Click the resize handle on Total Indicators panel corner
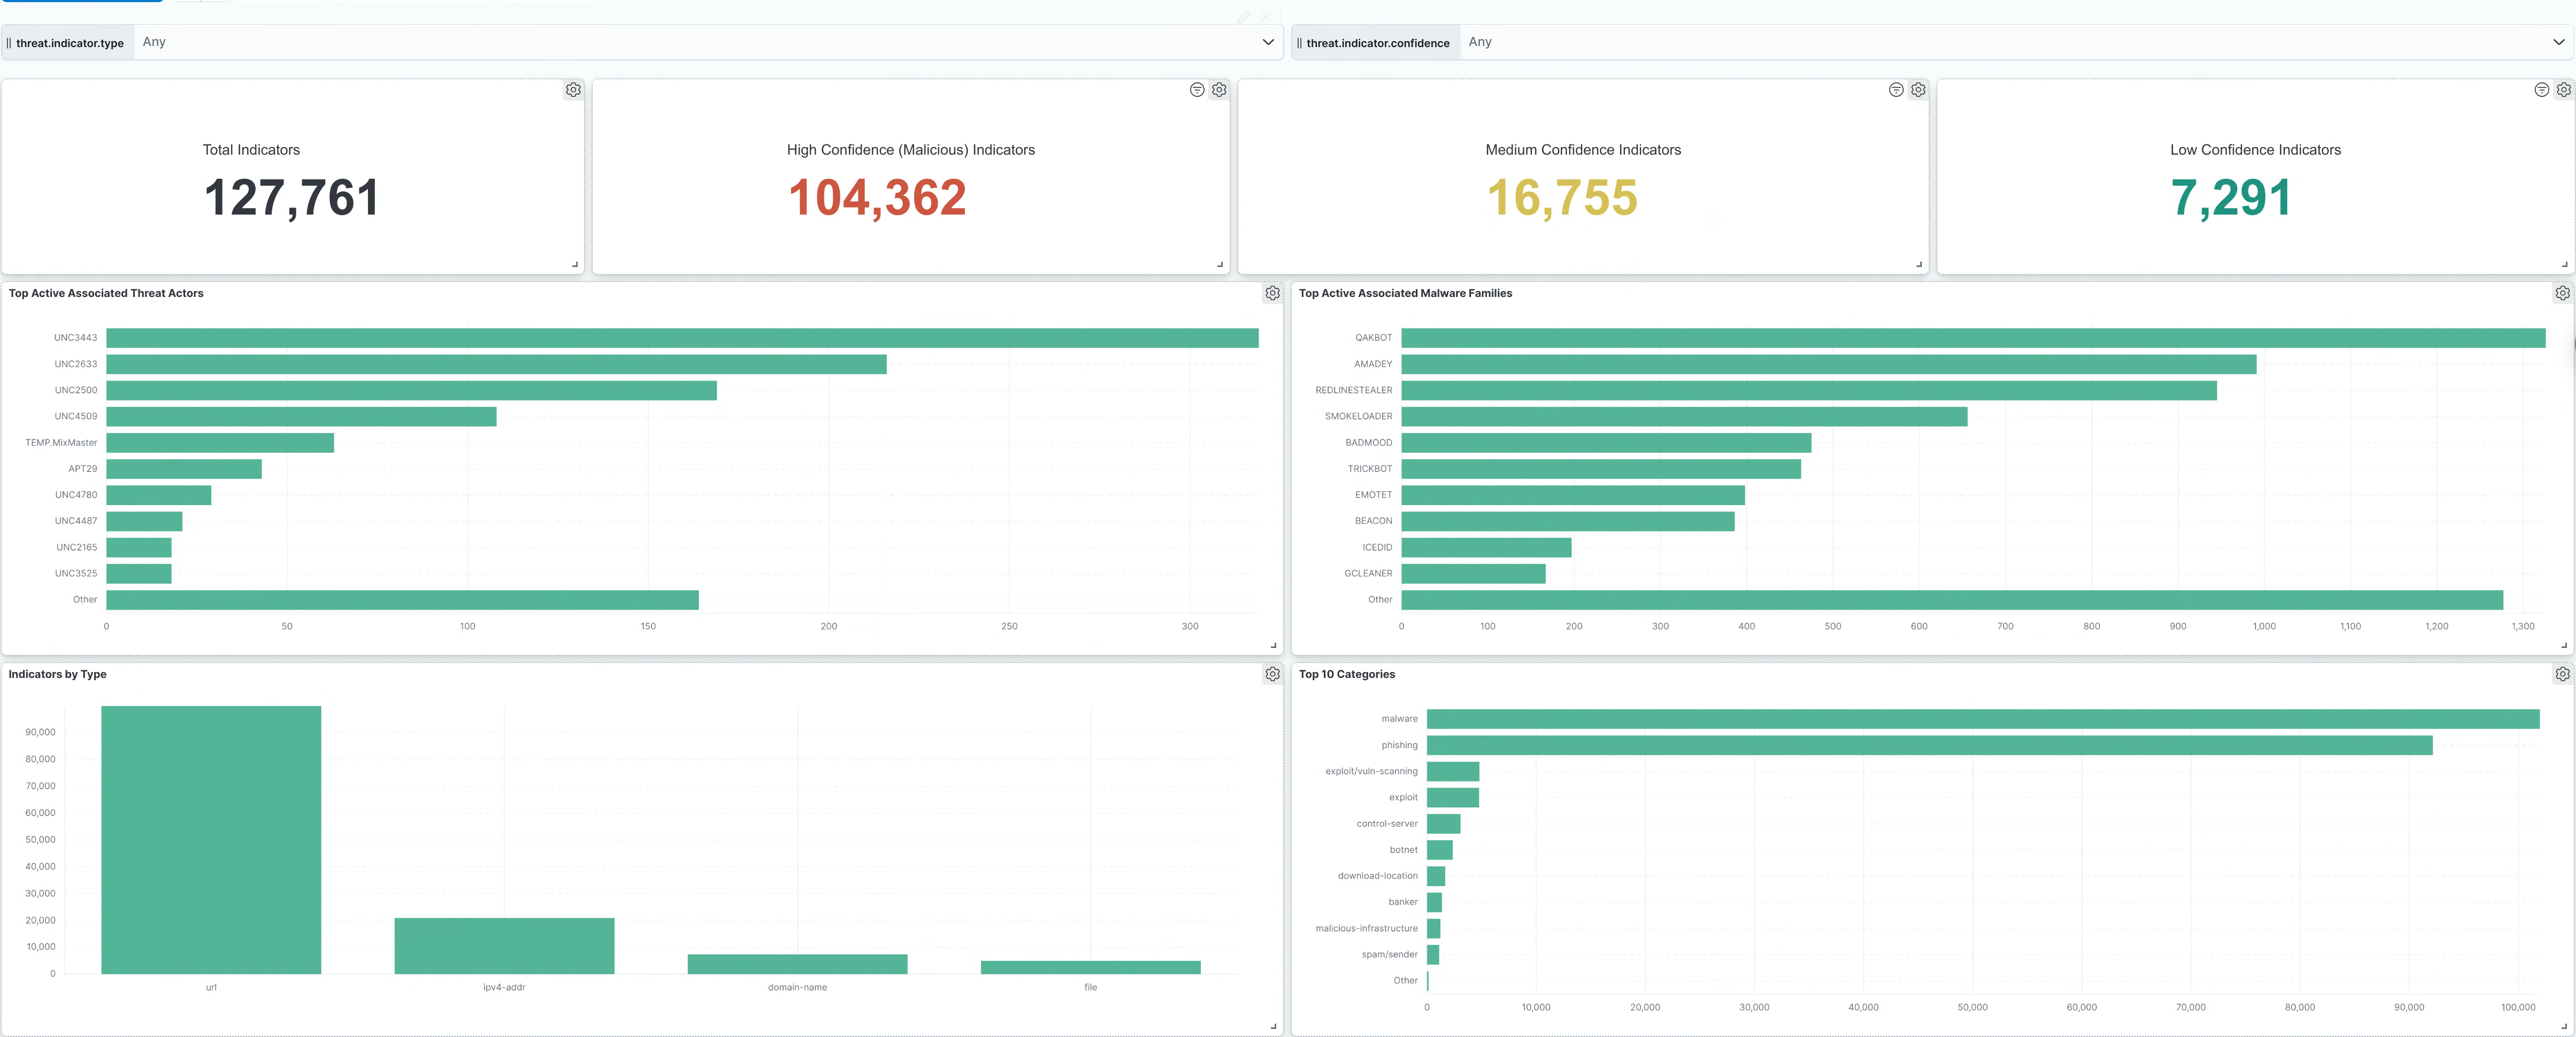2576x1037 pixels. 575,263
